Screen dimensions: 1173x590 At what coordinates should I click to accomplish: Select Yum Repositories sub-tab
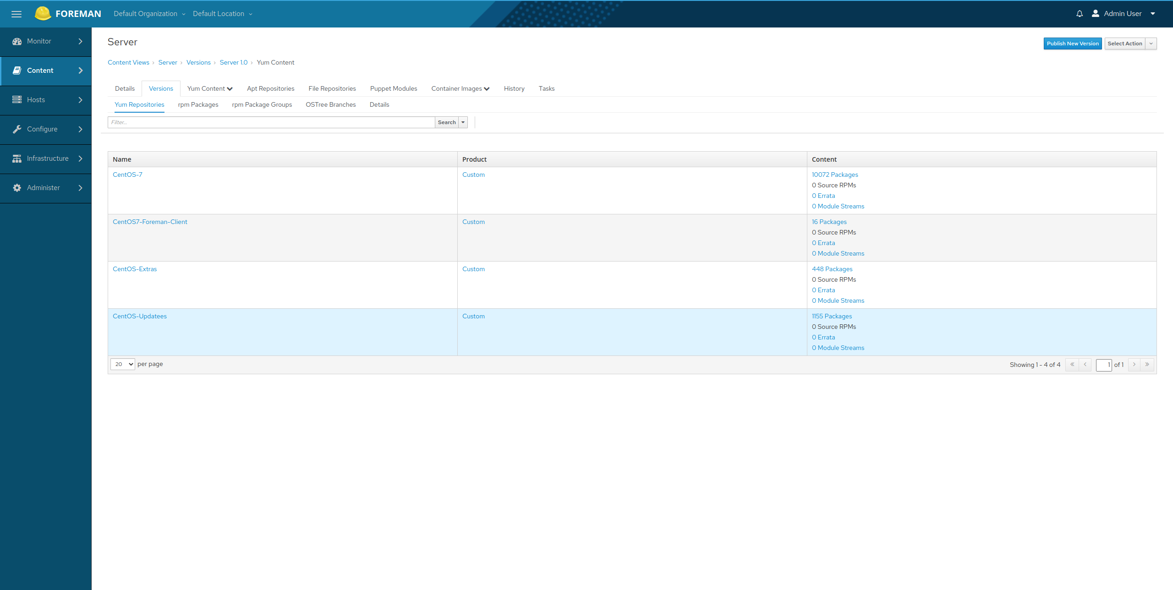pos(139,104)
